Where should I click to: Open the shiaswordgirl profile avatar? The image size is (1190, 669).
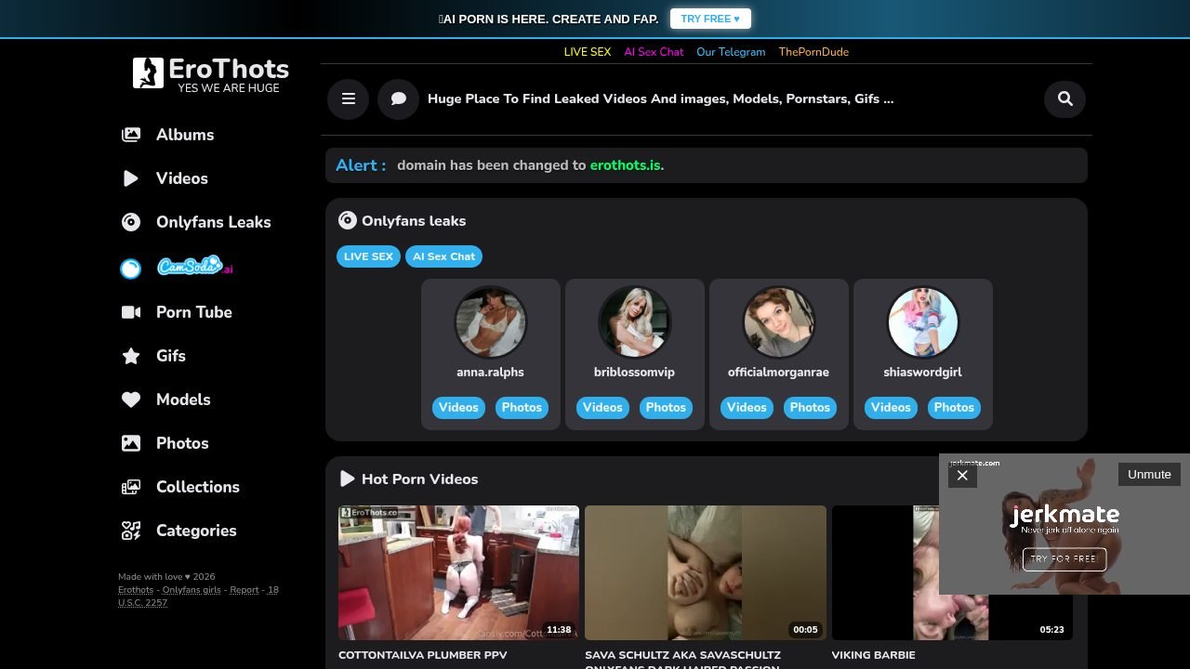click(x=922, y=321)
